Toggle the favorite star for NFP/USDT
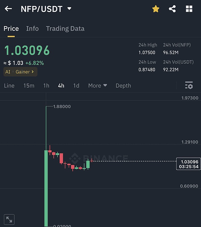Image resolution: width=201 pixels, height=227 pixels. tap(156, 9)
